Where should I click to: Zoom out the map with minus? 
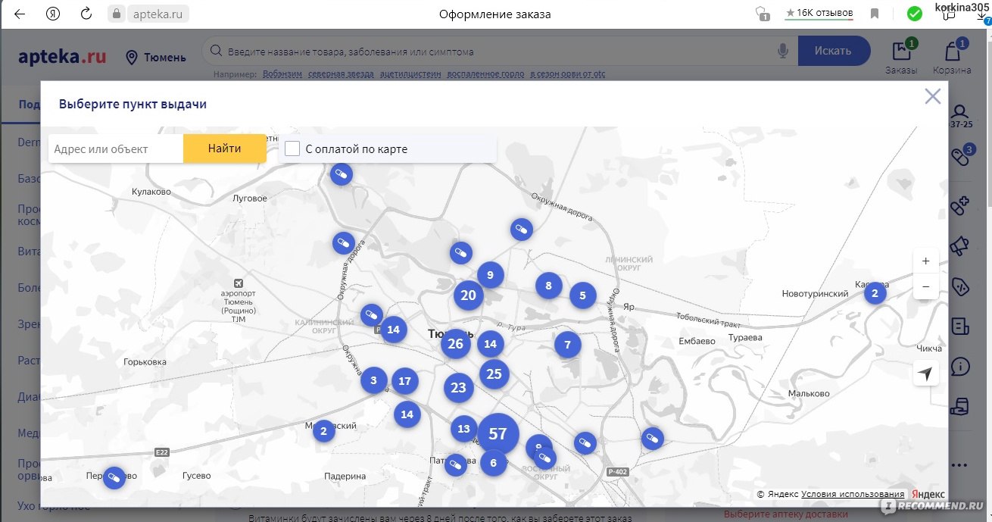pyautogui.click(x=925, y=287)
